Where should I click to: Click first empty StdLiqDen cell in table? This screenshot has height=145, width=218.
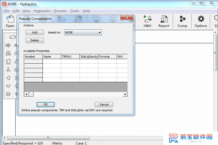click(89, 61)
